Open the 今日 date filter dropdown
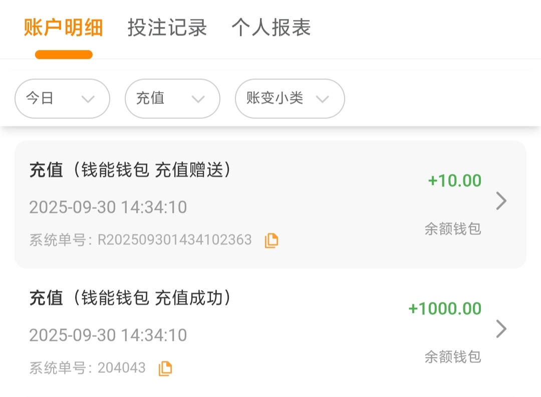 click(x=62, y=98)
